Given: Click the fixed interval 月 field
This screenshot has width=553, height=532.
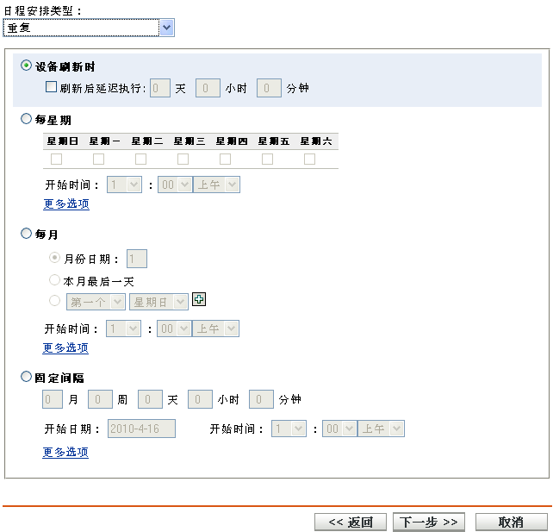Looking at the screenshot, I should 53,399.
